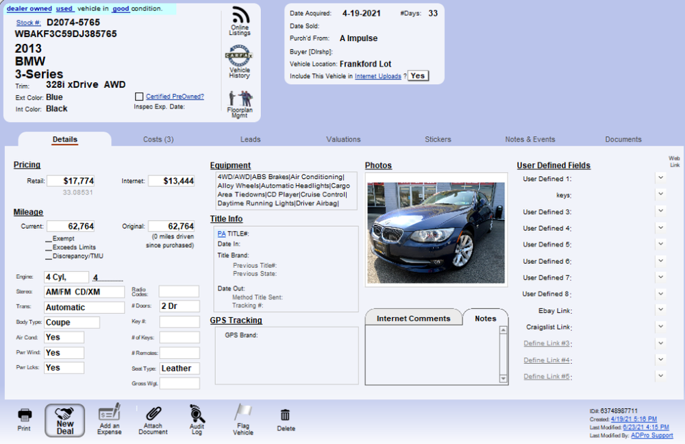The height and width of the screenshot is (444, 685).
Task: Open the Ebay Link dropdown
Action: coord(661,310)
